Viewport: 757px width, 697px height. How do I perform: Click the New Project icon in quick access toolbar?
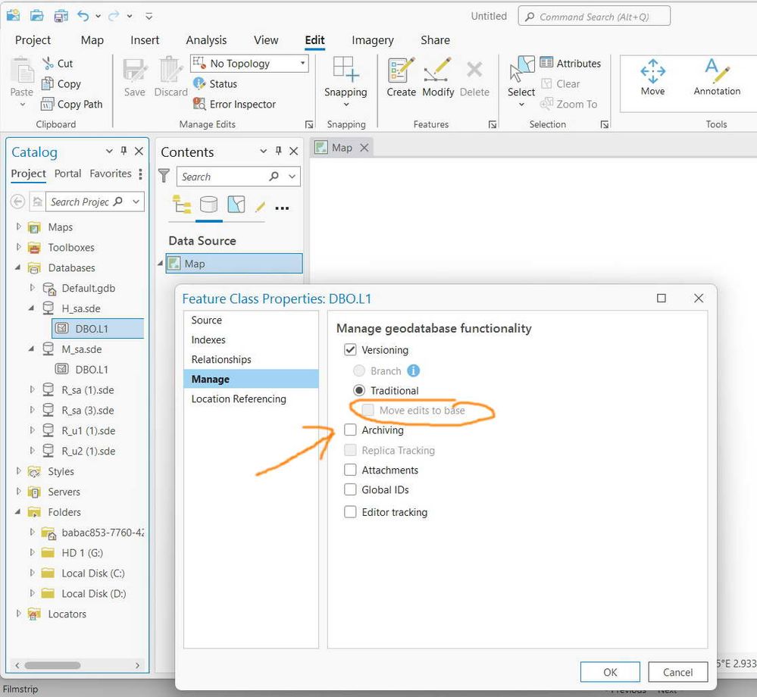click(x=14, y=15)
